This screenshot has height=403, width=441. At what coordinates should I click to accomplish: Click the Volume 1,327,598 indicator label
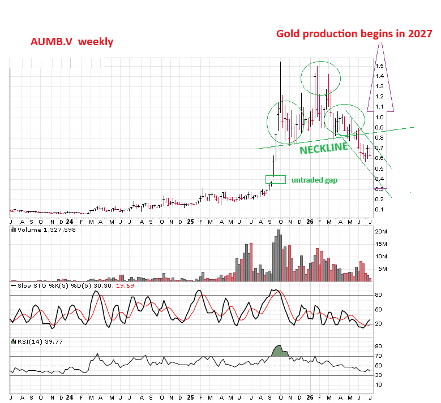click(46, 229)
